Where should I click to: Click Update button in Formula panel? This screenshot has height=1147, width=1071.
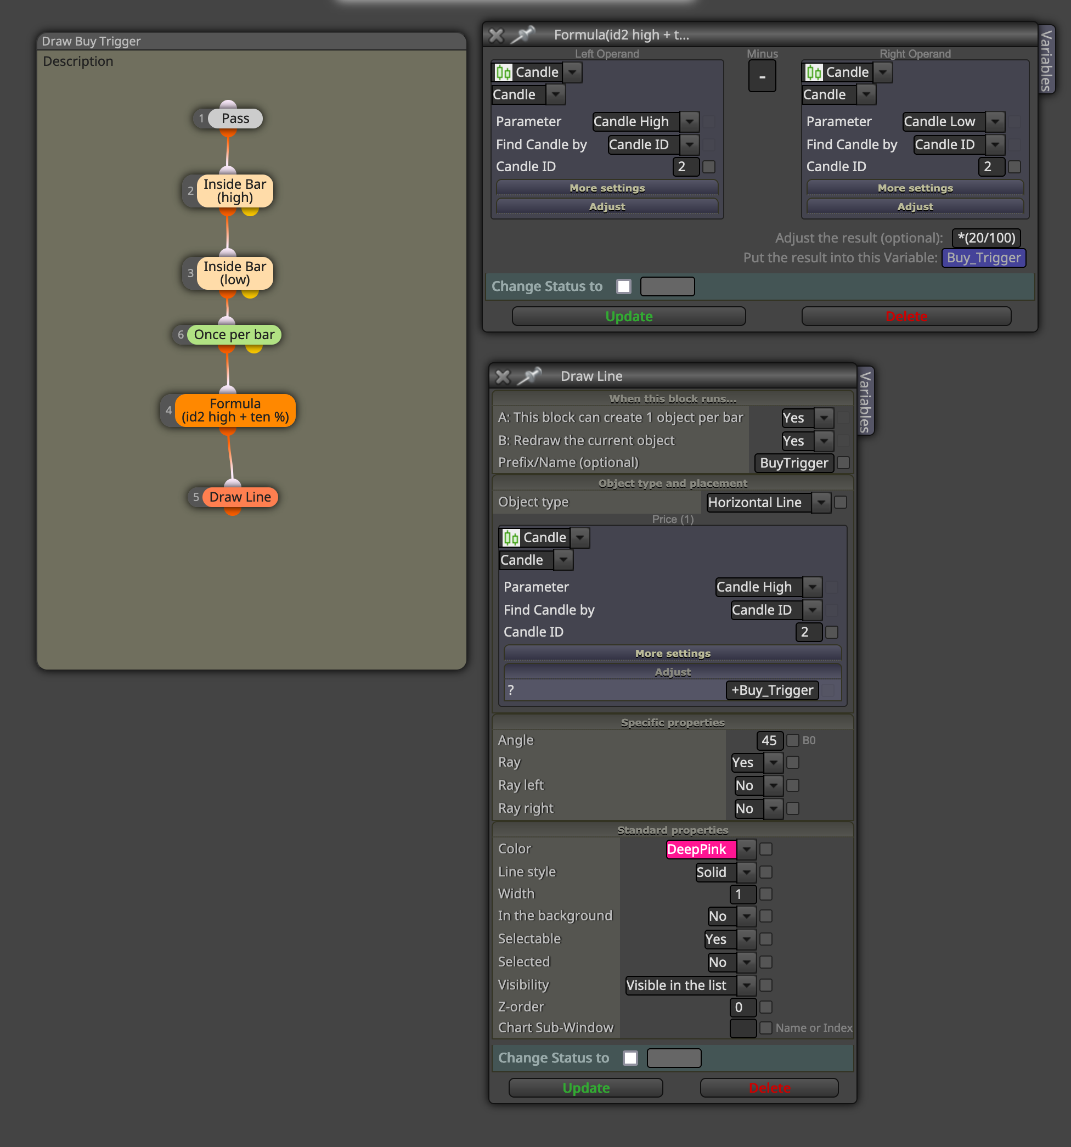(x=629, y=316)
